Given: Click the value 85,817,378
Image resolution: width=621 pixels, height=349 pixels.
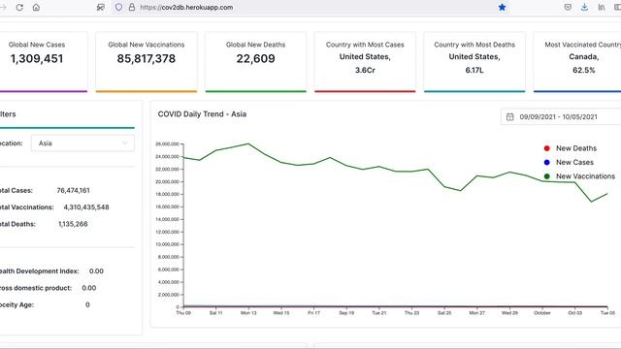Looking at the screenshot, I should click(147, 58).
